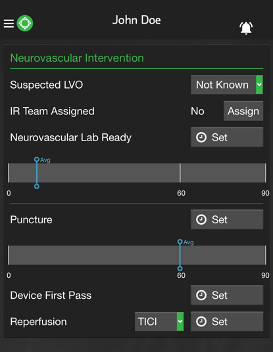Open the Not Known dropdown
This screenshot has width=273, height=352.
tap(227, 85)
